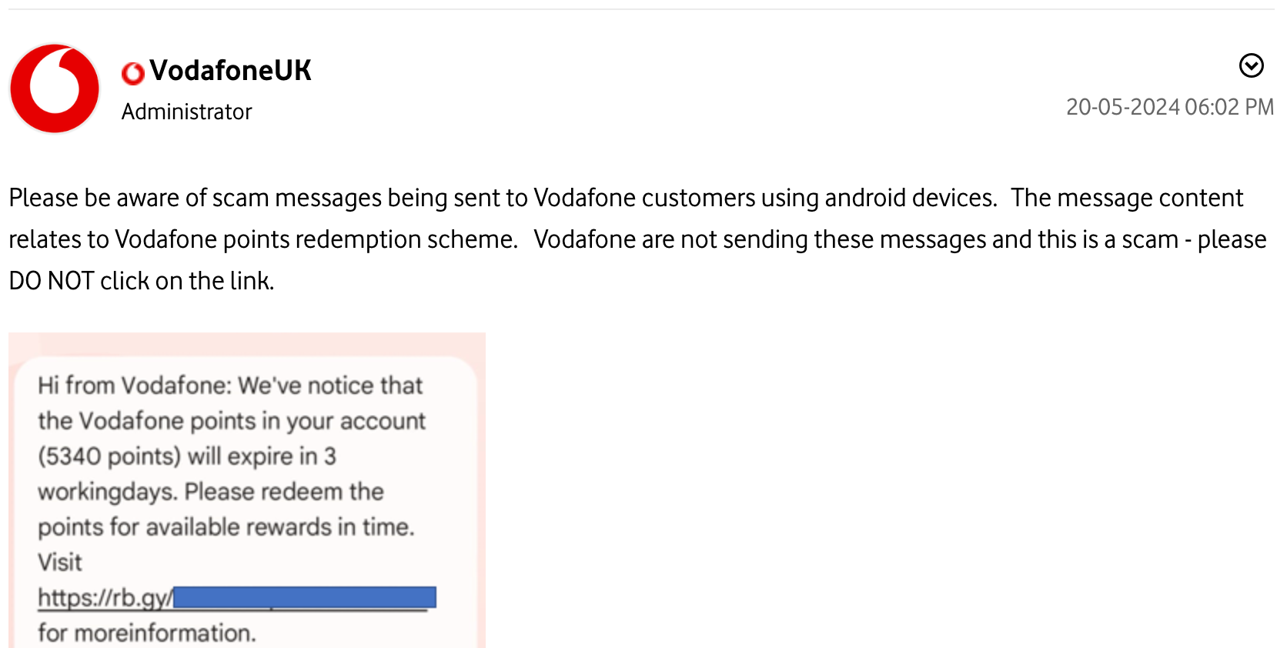Image resolution: width=1287 pixels, height=648 pixels.
Task: Click the underlined rb.gy scam link
Action: point(105,597)
